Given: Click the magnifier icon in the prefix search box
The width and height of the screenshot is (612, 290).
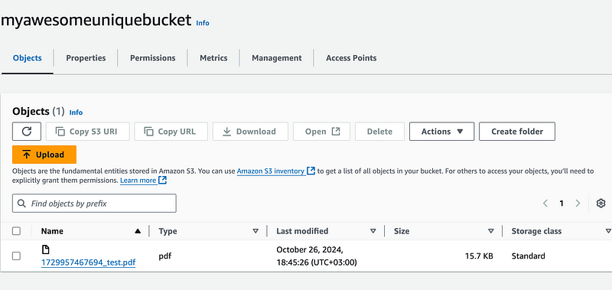Looking at the screenshot, I should pyautogui.click(x=21, y=204).
